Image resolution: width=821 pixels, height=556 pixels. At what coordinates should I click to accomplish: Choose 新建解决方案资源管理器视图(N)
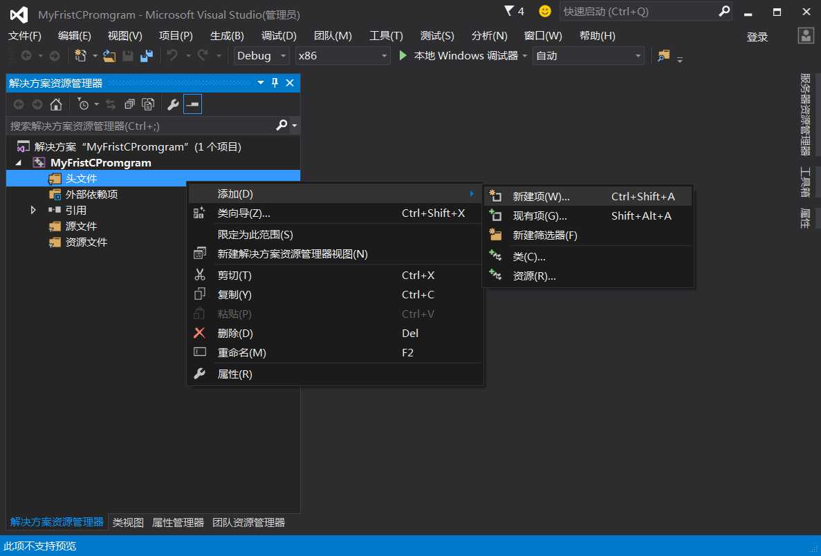tap(335, 254)
